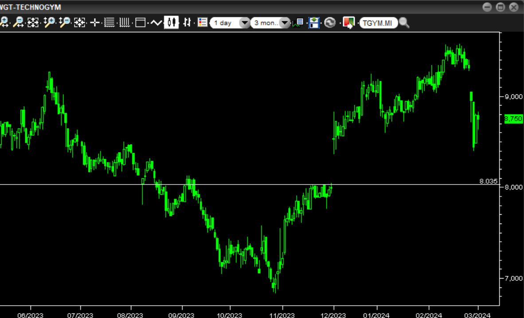Open the indicators chart-list icon

[x=298, y=23]
